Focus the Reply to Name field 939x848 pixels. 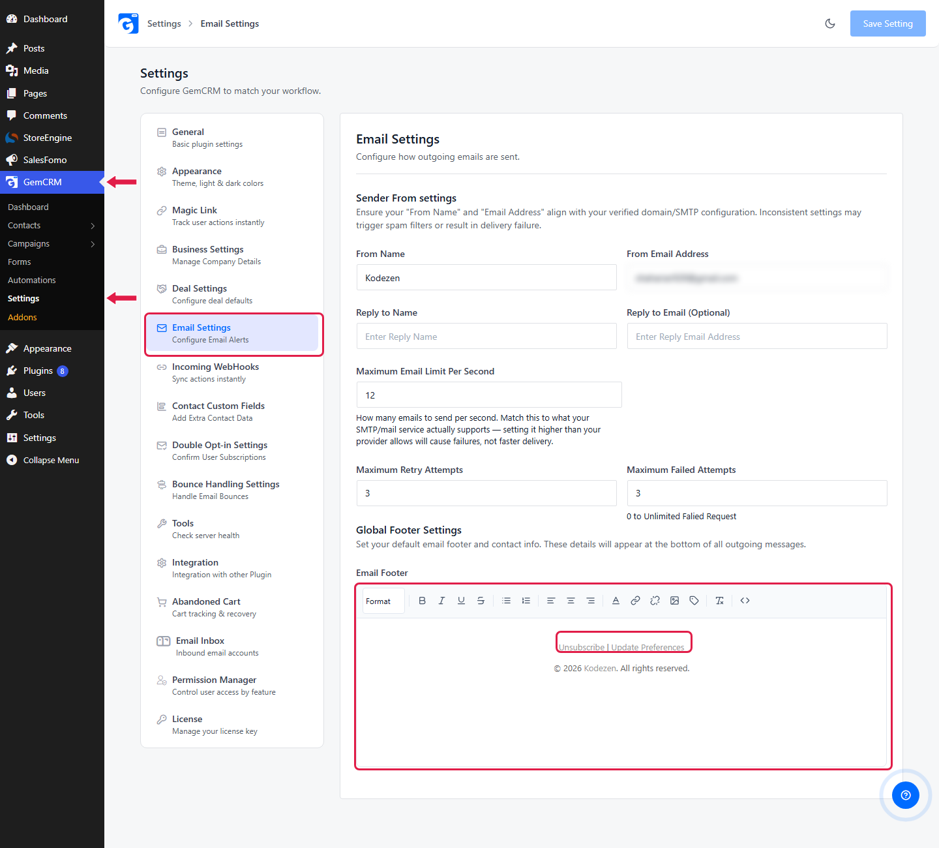(x=486, y=336)
